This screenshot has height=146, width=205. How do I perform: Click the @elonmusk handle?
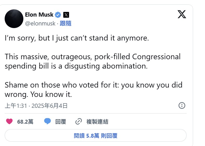(x=40, y=24)
